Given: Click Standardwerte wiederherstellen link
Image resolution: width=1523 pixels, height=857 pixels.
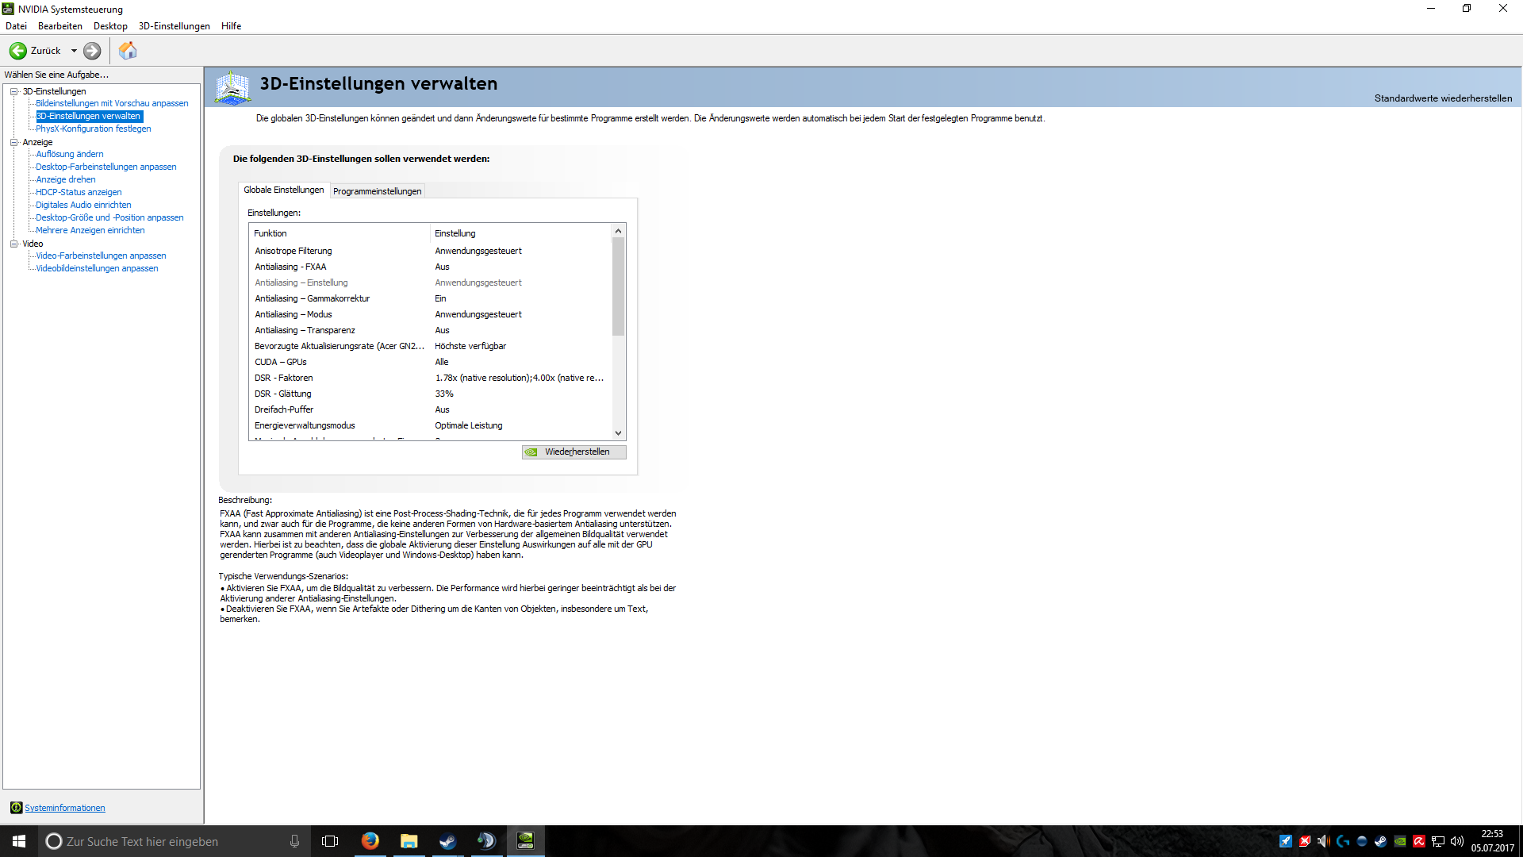Looking at the screenshot, I should click(1442, 98).
